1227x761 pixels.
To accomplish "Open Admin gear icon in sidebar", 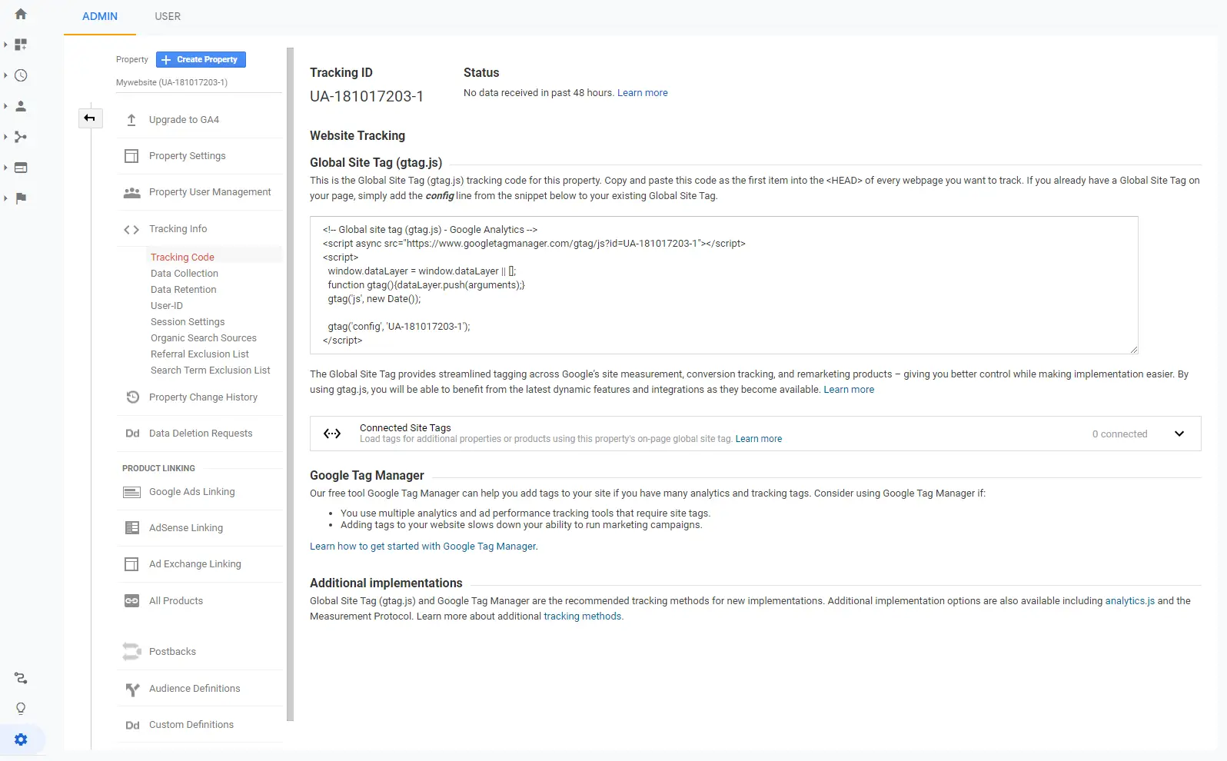I will 21,739.
